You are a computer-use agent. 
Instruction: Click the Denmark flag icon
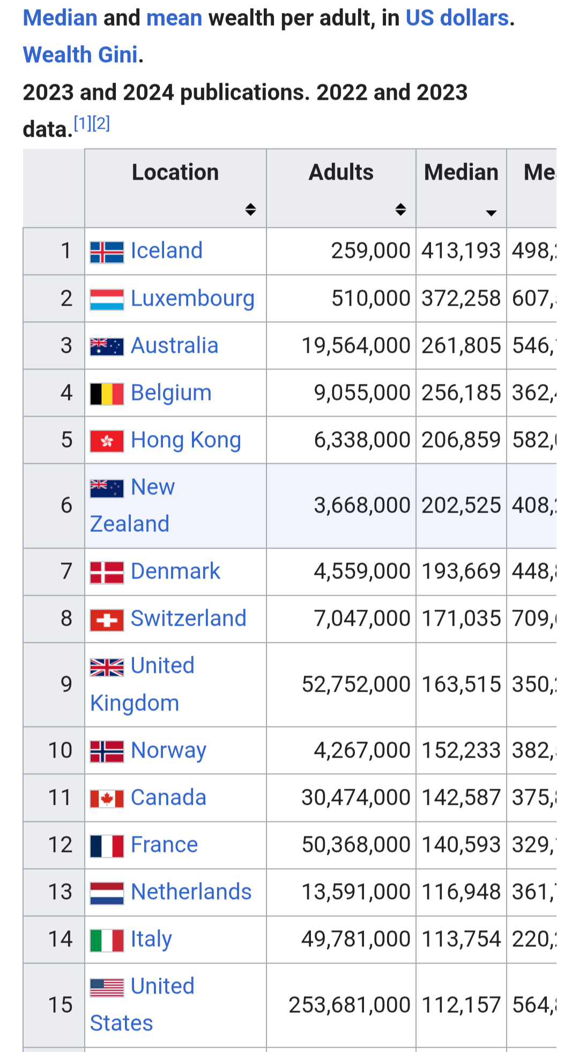tap(107, 572)
